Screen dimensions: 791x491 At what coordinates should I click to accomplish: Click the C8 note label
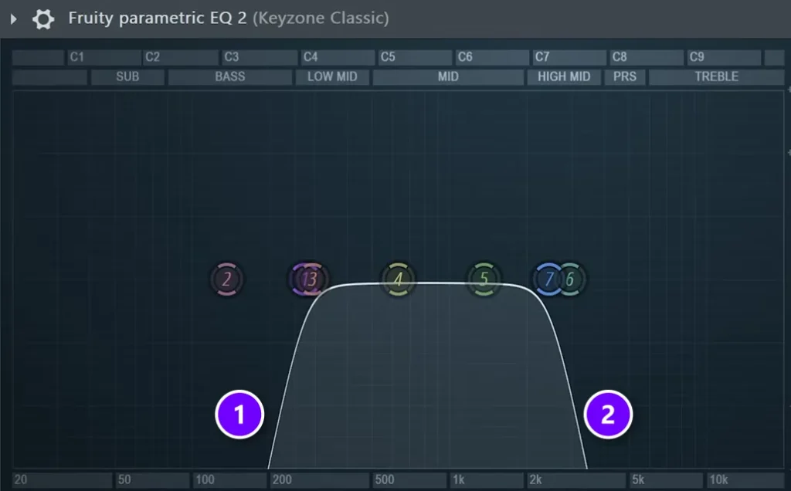pyautogui.click(x=619, y=57)
